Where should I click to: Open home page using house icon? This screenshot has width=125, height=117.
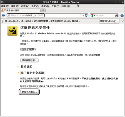click(122, 15)
